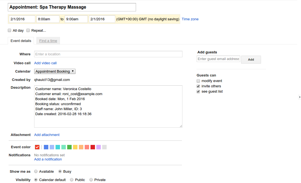Switch to the Find a time tab

[x=48, y=41]
